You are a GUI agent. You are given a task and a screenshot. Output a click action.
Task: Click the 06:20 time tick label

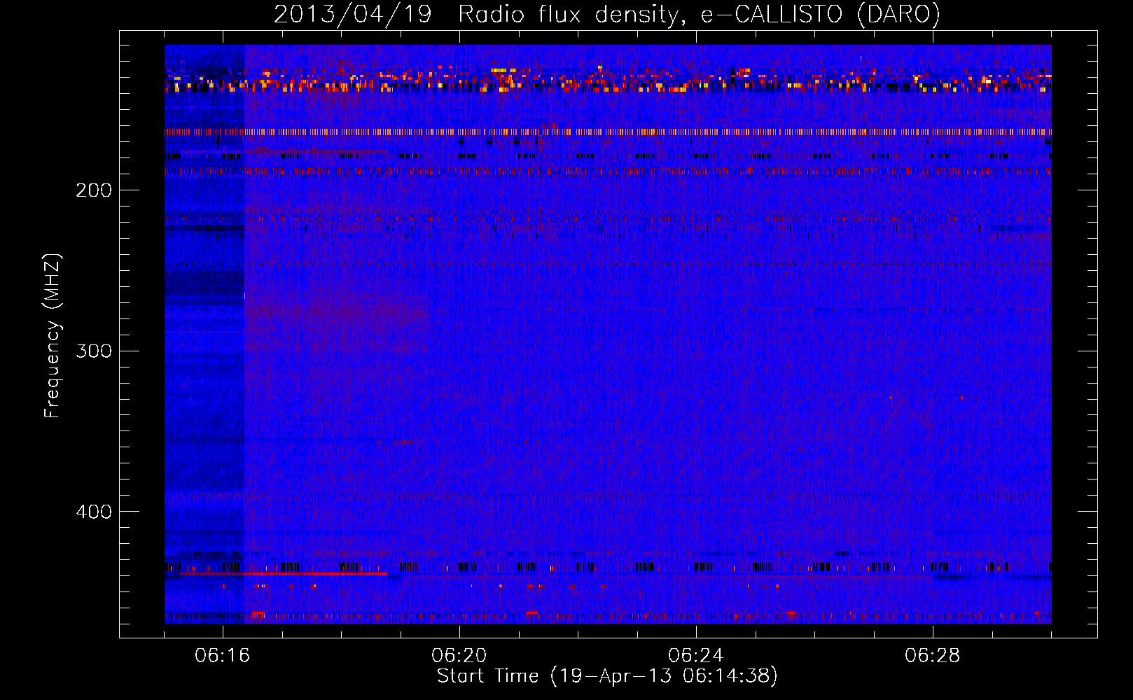point(459,655)
